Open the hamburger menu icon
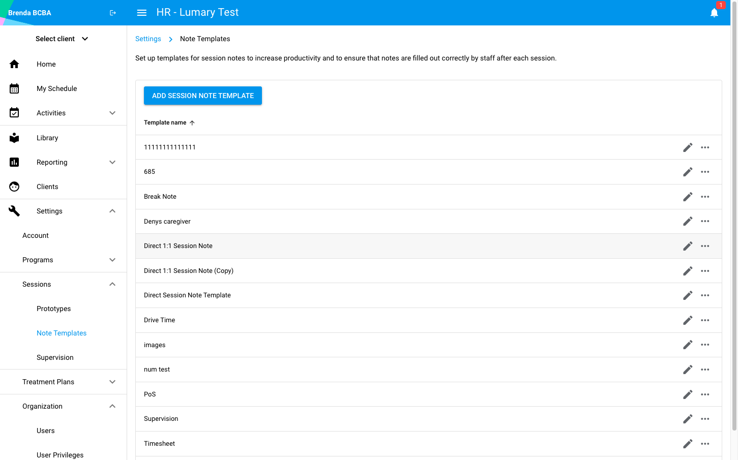Viewport: 738px width, 460px height. (x=142, y=13)
